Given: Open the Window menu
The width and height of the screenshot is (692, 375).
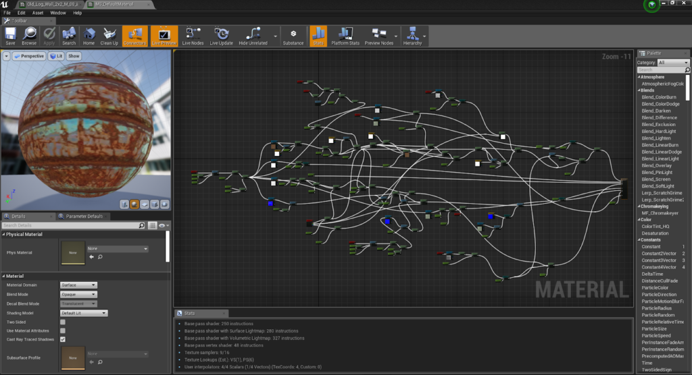Looking at the screenshot, I should click(58, 13).
